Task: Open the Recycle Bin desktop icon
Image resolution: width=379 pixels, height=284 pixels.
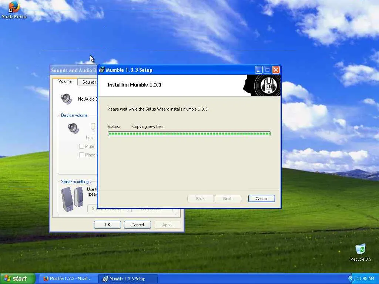Action: (x=360, y=253)
